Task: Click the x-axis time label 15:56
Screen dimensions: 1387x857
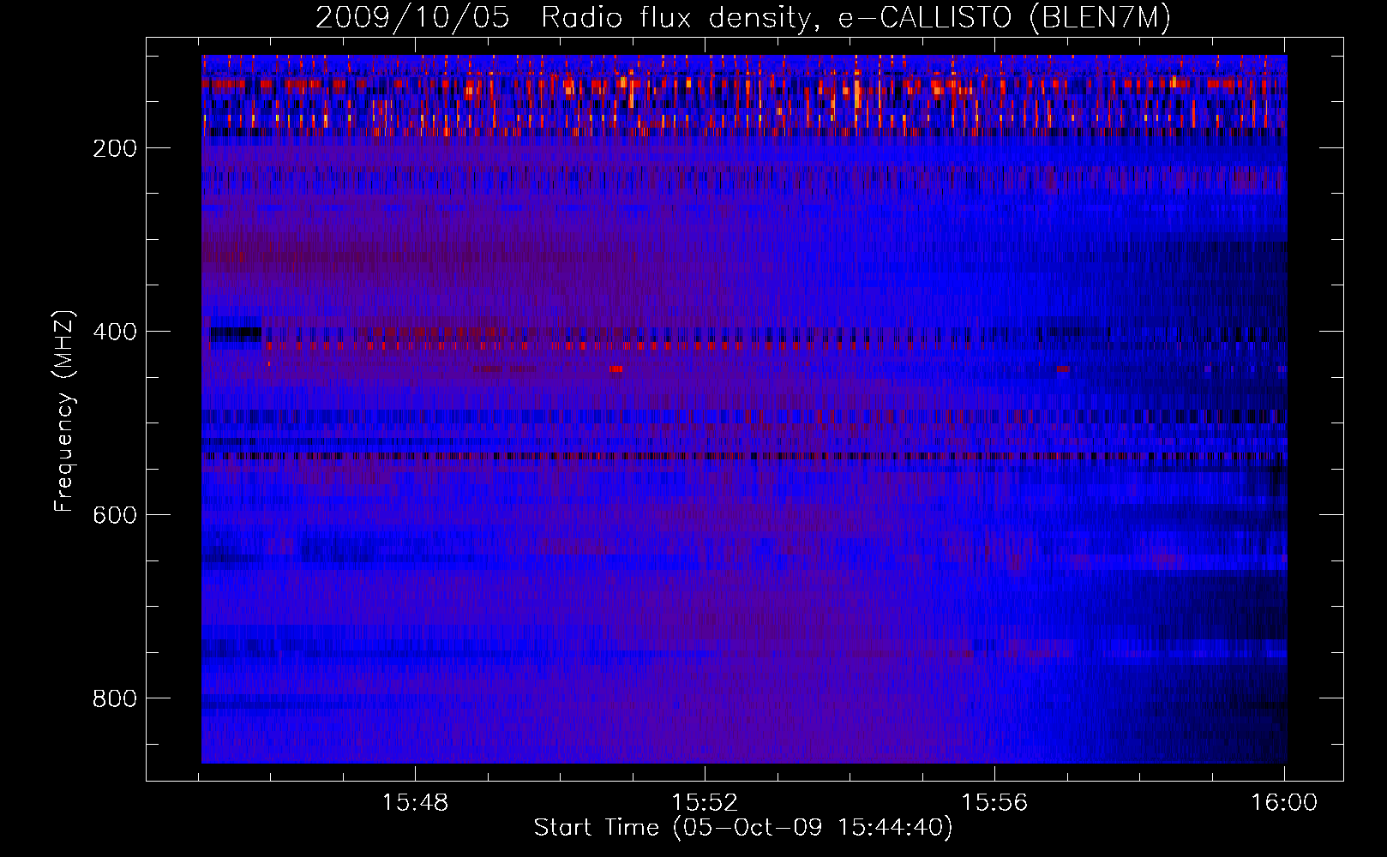Action: click(x=994, y=803)
